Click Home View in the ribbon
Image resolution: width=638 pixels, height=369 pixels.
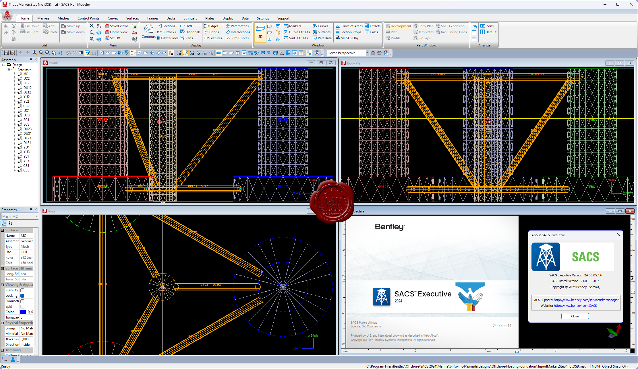click(x=116, y=32)
